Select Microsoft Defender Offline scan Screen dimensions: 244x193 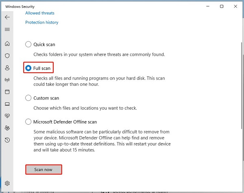[28, 121]
